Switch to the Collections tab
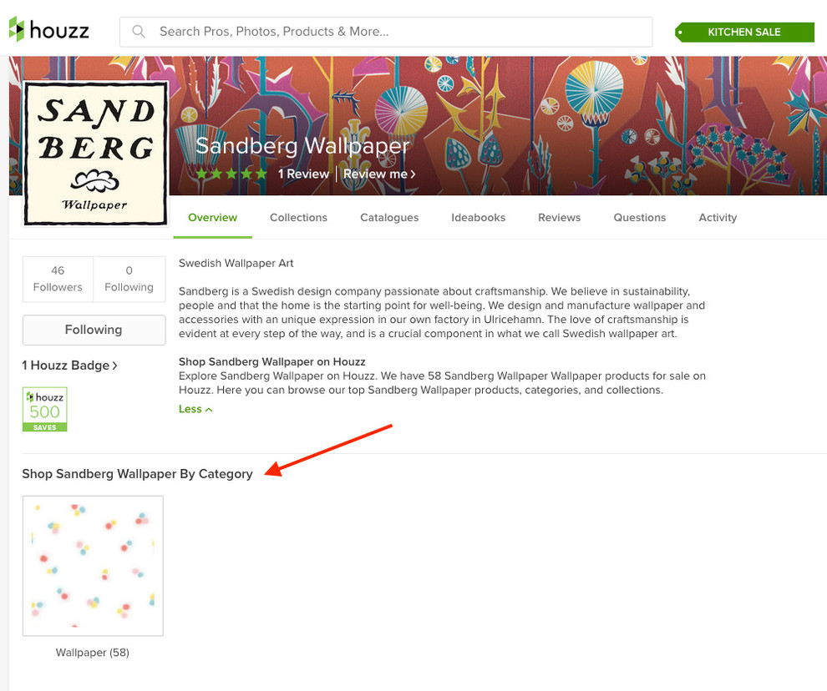827x691 pixels. click(x=298, y=218)
